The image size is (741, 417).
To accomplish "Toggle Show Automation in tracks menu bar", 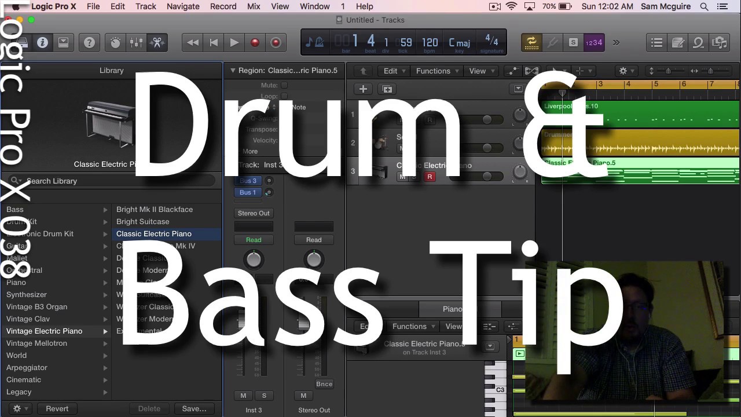I will 512,71.
